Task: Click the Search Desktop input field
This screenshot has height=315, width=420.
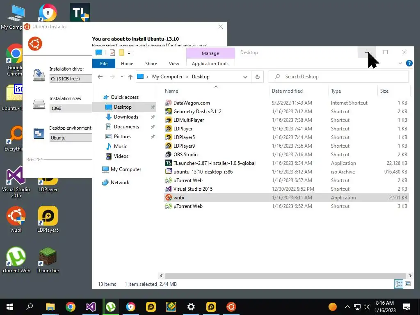Action: click(x=338, y=77)
